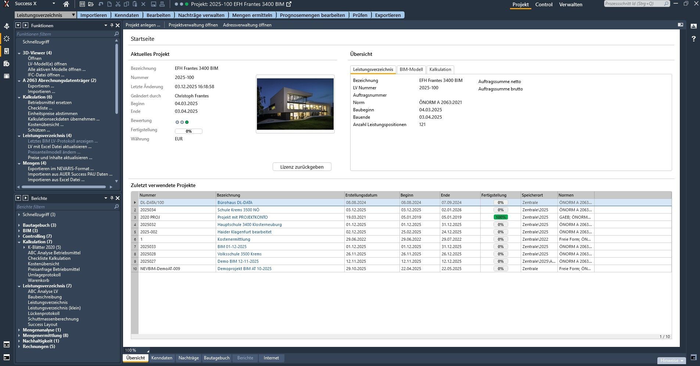Open the help question mark icon

click(x=693, y=39)
